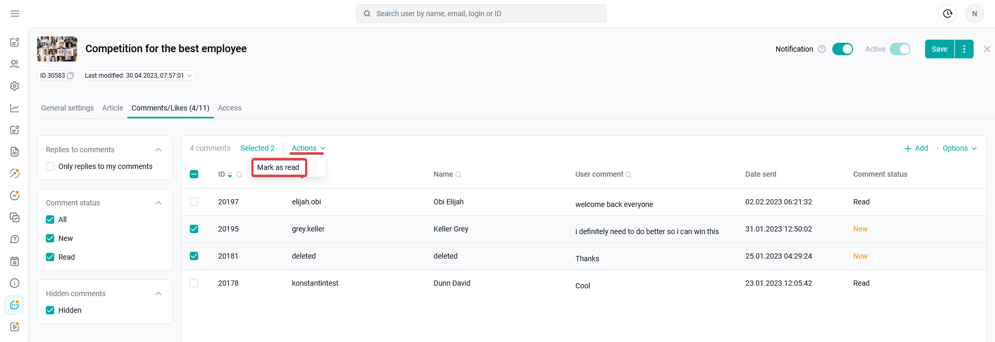This screenshot has height=342, width=995.
Task: Click the Notification help question icon
Action: point(822,49)
